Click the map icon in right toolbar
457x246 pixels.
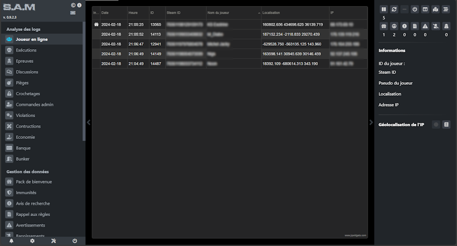pyautogui.click(x=435, y=9)
